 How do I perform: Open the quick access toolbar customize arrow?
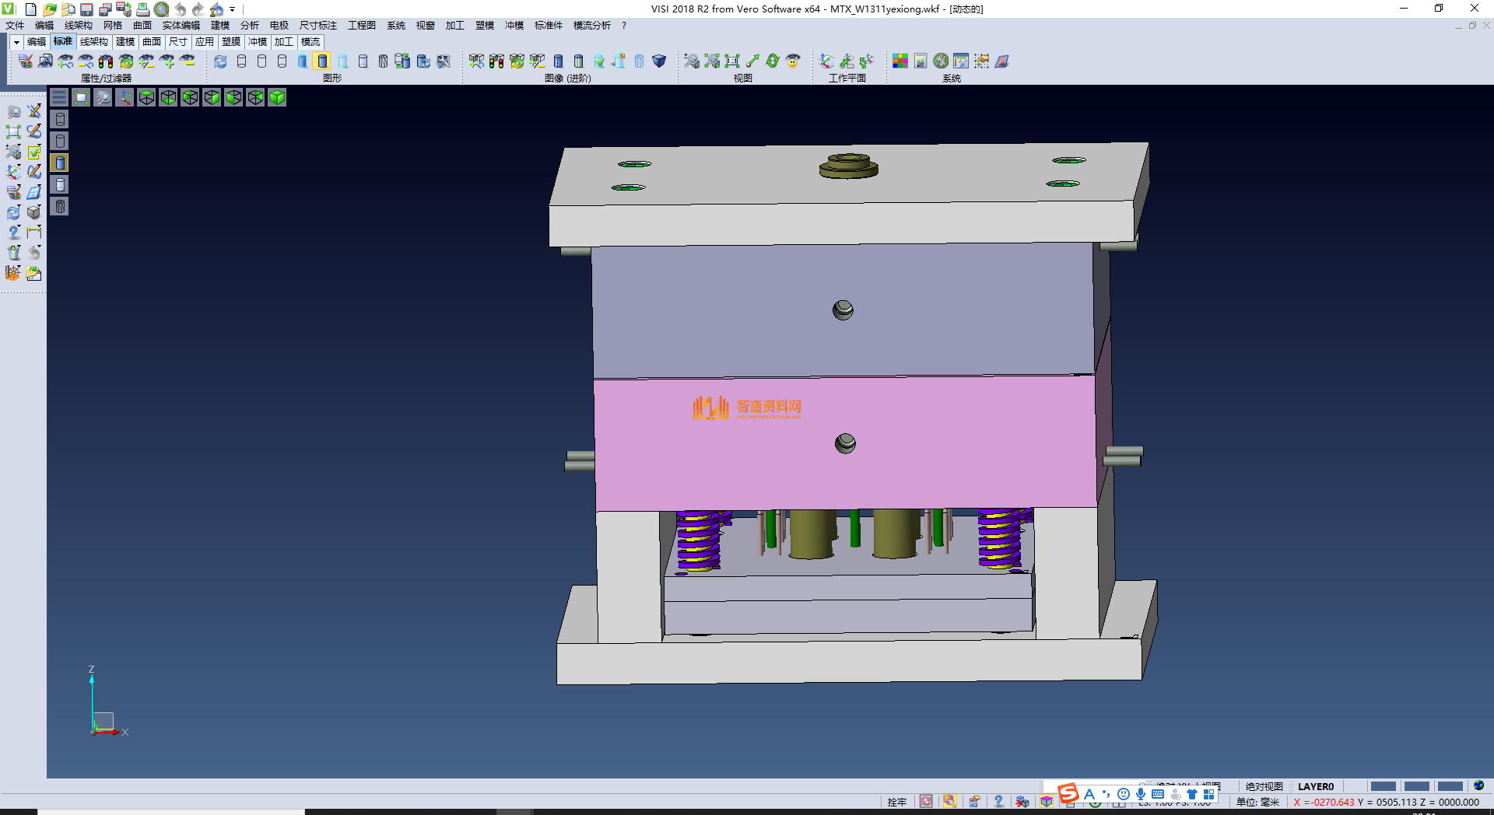pyautogui.click(x=233, y=9)
